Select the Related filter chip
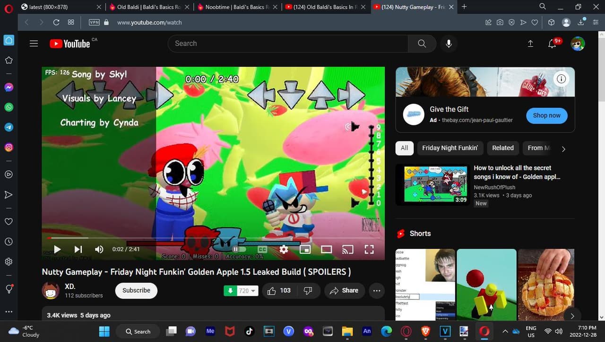Screen dimensions: 605x342 [503, 148]
